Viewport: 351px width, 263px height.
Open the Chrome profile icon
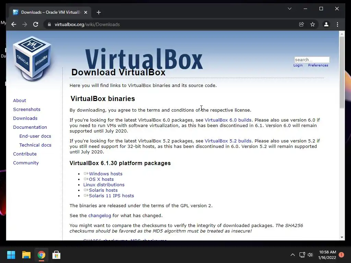[x=326, y=24]
